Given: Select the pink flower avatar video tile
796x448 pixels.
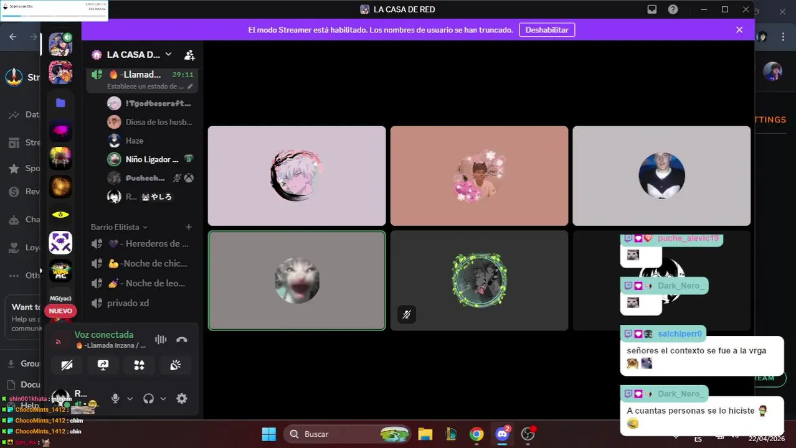Looking at the screenshot, I should tap(479, 175).
